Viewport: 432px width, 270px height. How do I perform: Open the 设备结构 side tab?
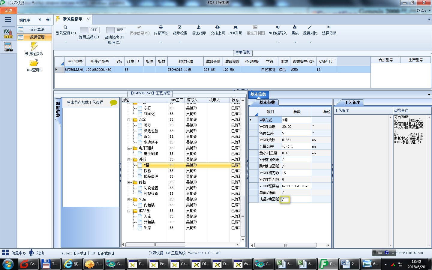click(58, 110)
